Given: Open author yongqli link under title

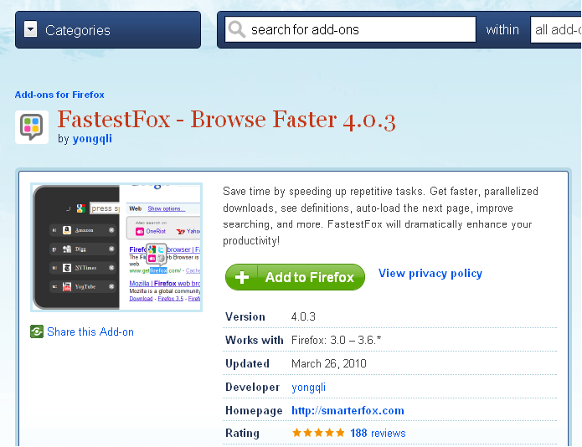Looking at the screenshot, I should point(92,139).
